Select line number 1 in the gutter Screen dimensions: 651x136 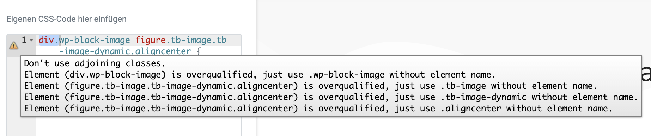24,40
